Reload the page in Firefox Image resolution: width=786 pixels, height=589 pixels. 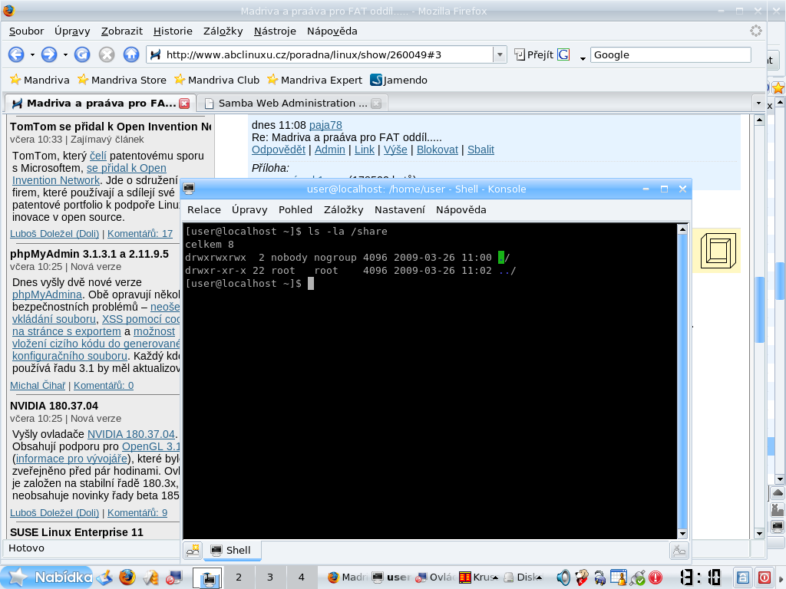[x=82, y=54]
